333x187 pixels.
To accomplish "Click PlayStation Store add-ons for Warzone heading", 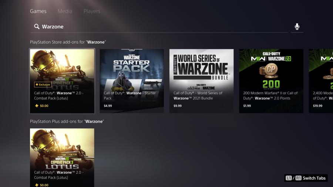I will click(68, 42).
